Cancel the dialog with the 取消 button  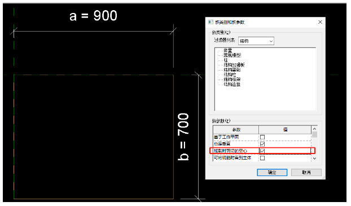click(x=306, y=172)
